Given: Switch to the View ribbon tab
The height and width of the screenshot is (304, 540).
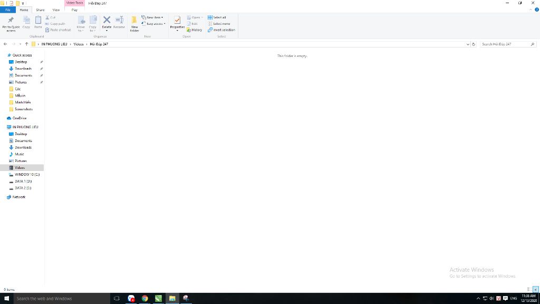Looking at the screenshot, I should tap(56, 10).
